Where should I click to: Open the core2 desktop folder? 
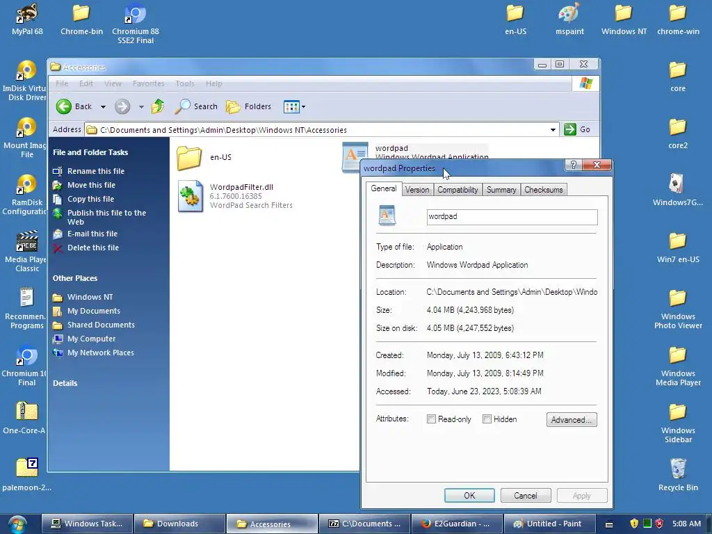pos(677,133)
